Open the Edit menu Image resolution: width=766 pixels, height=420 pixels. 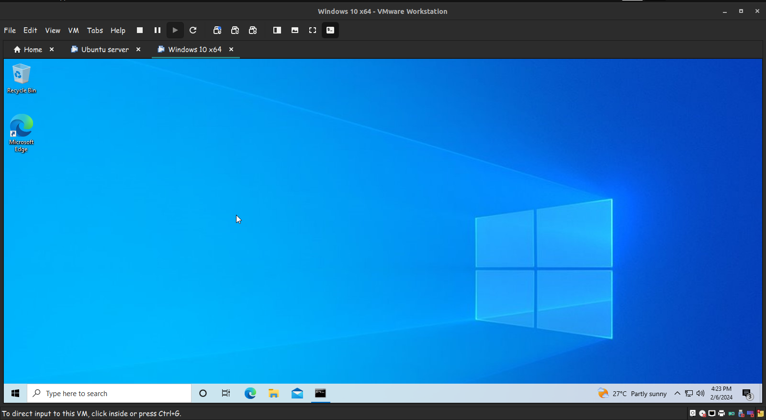(x=30, y=30)
